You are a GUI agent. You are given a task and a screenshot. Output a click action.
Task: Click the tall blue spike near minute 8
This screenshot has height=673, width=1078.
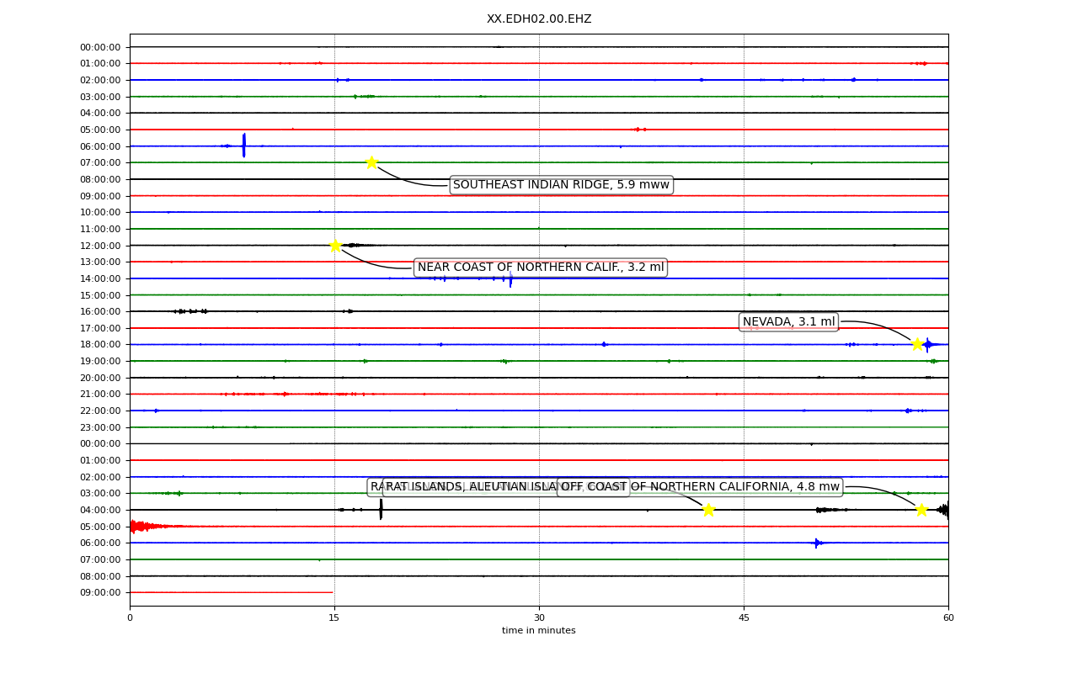pos(244,146)
